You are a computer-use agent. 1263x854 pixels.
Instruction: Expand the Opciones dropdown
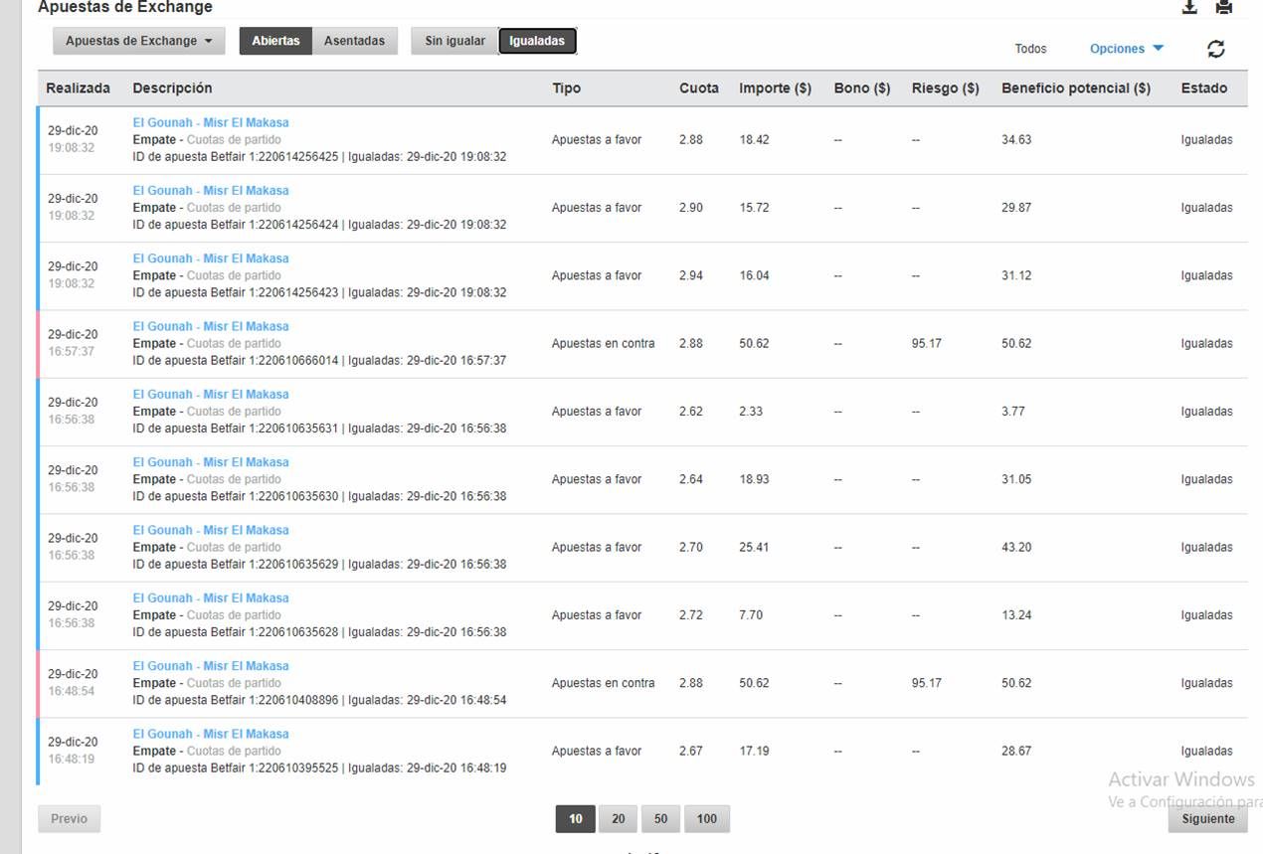[1127, 49]
